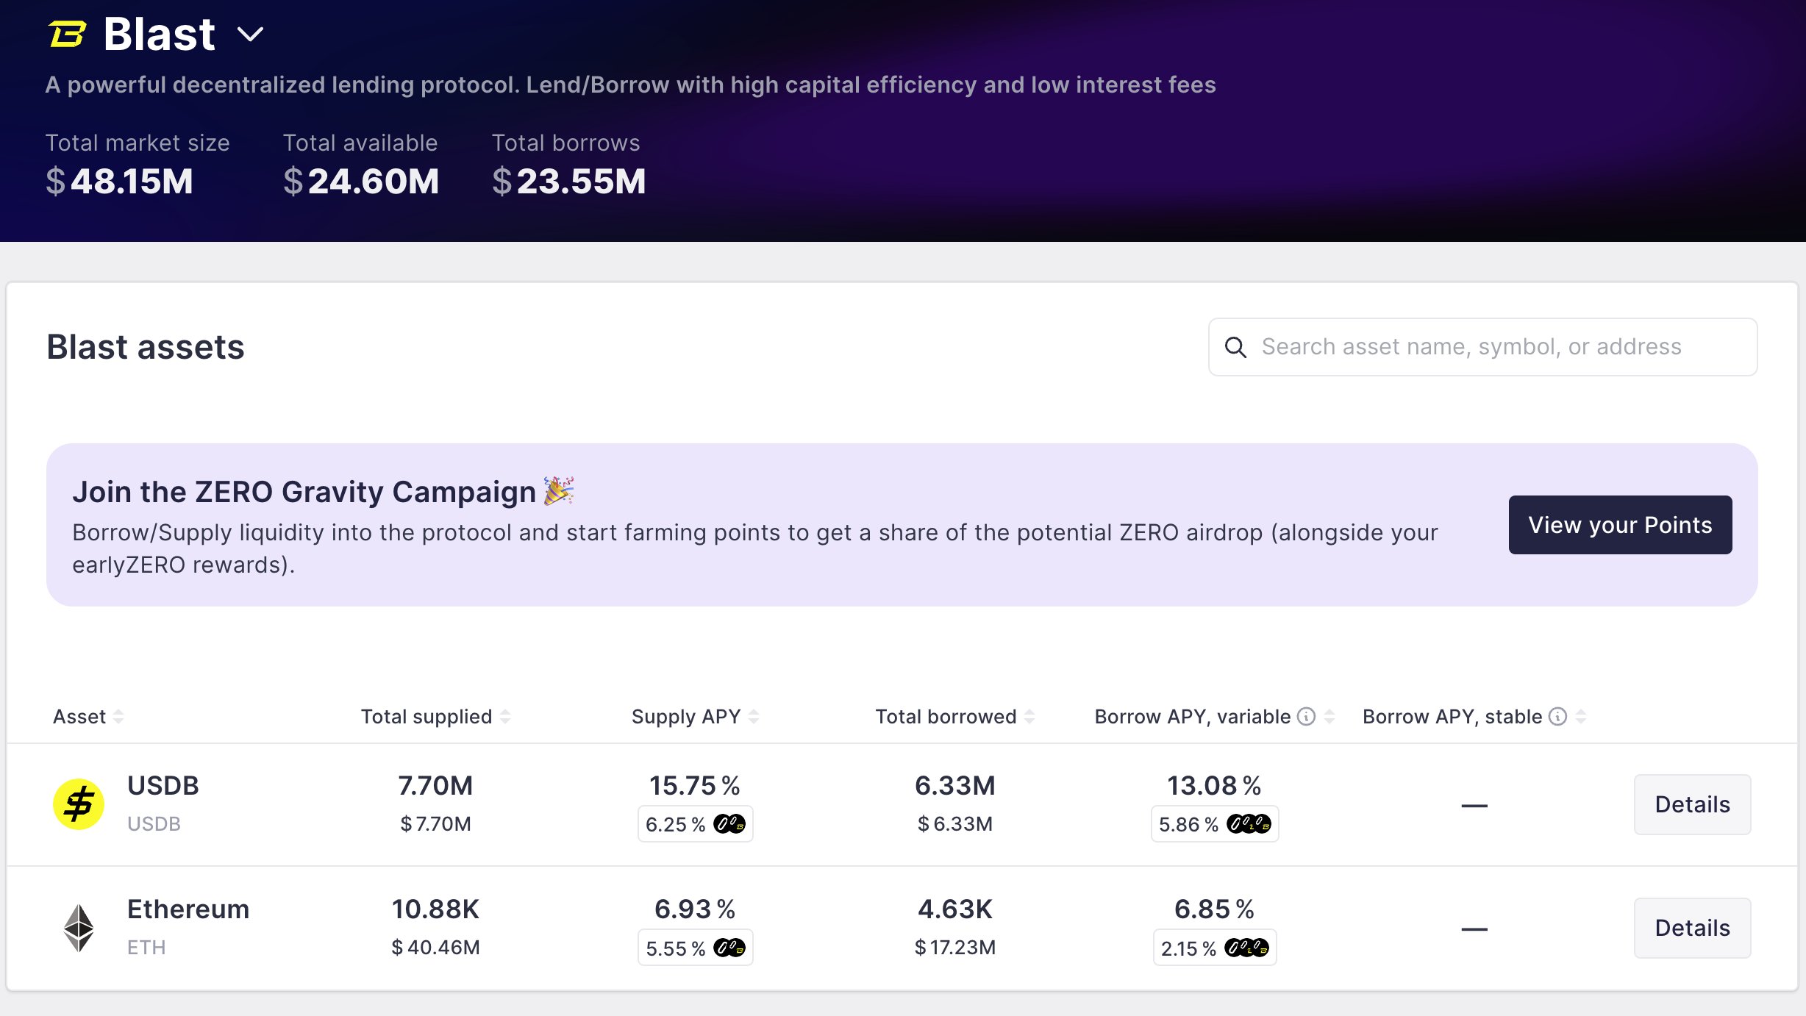Click the Blast network logo icon
This screenshot has height=1016, width=1806.
pos(67,34)
